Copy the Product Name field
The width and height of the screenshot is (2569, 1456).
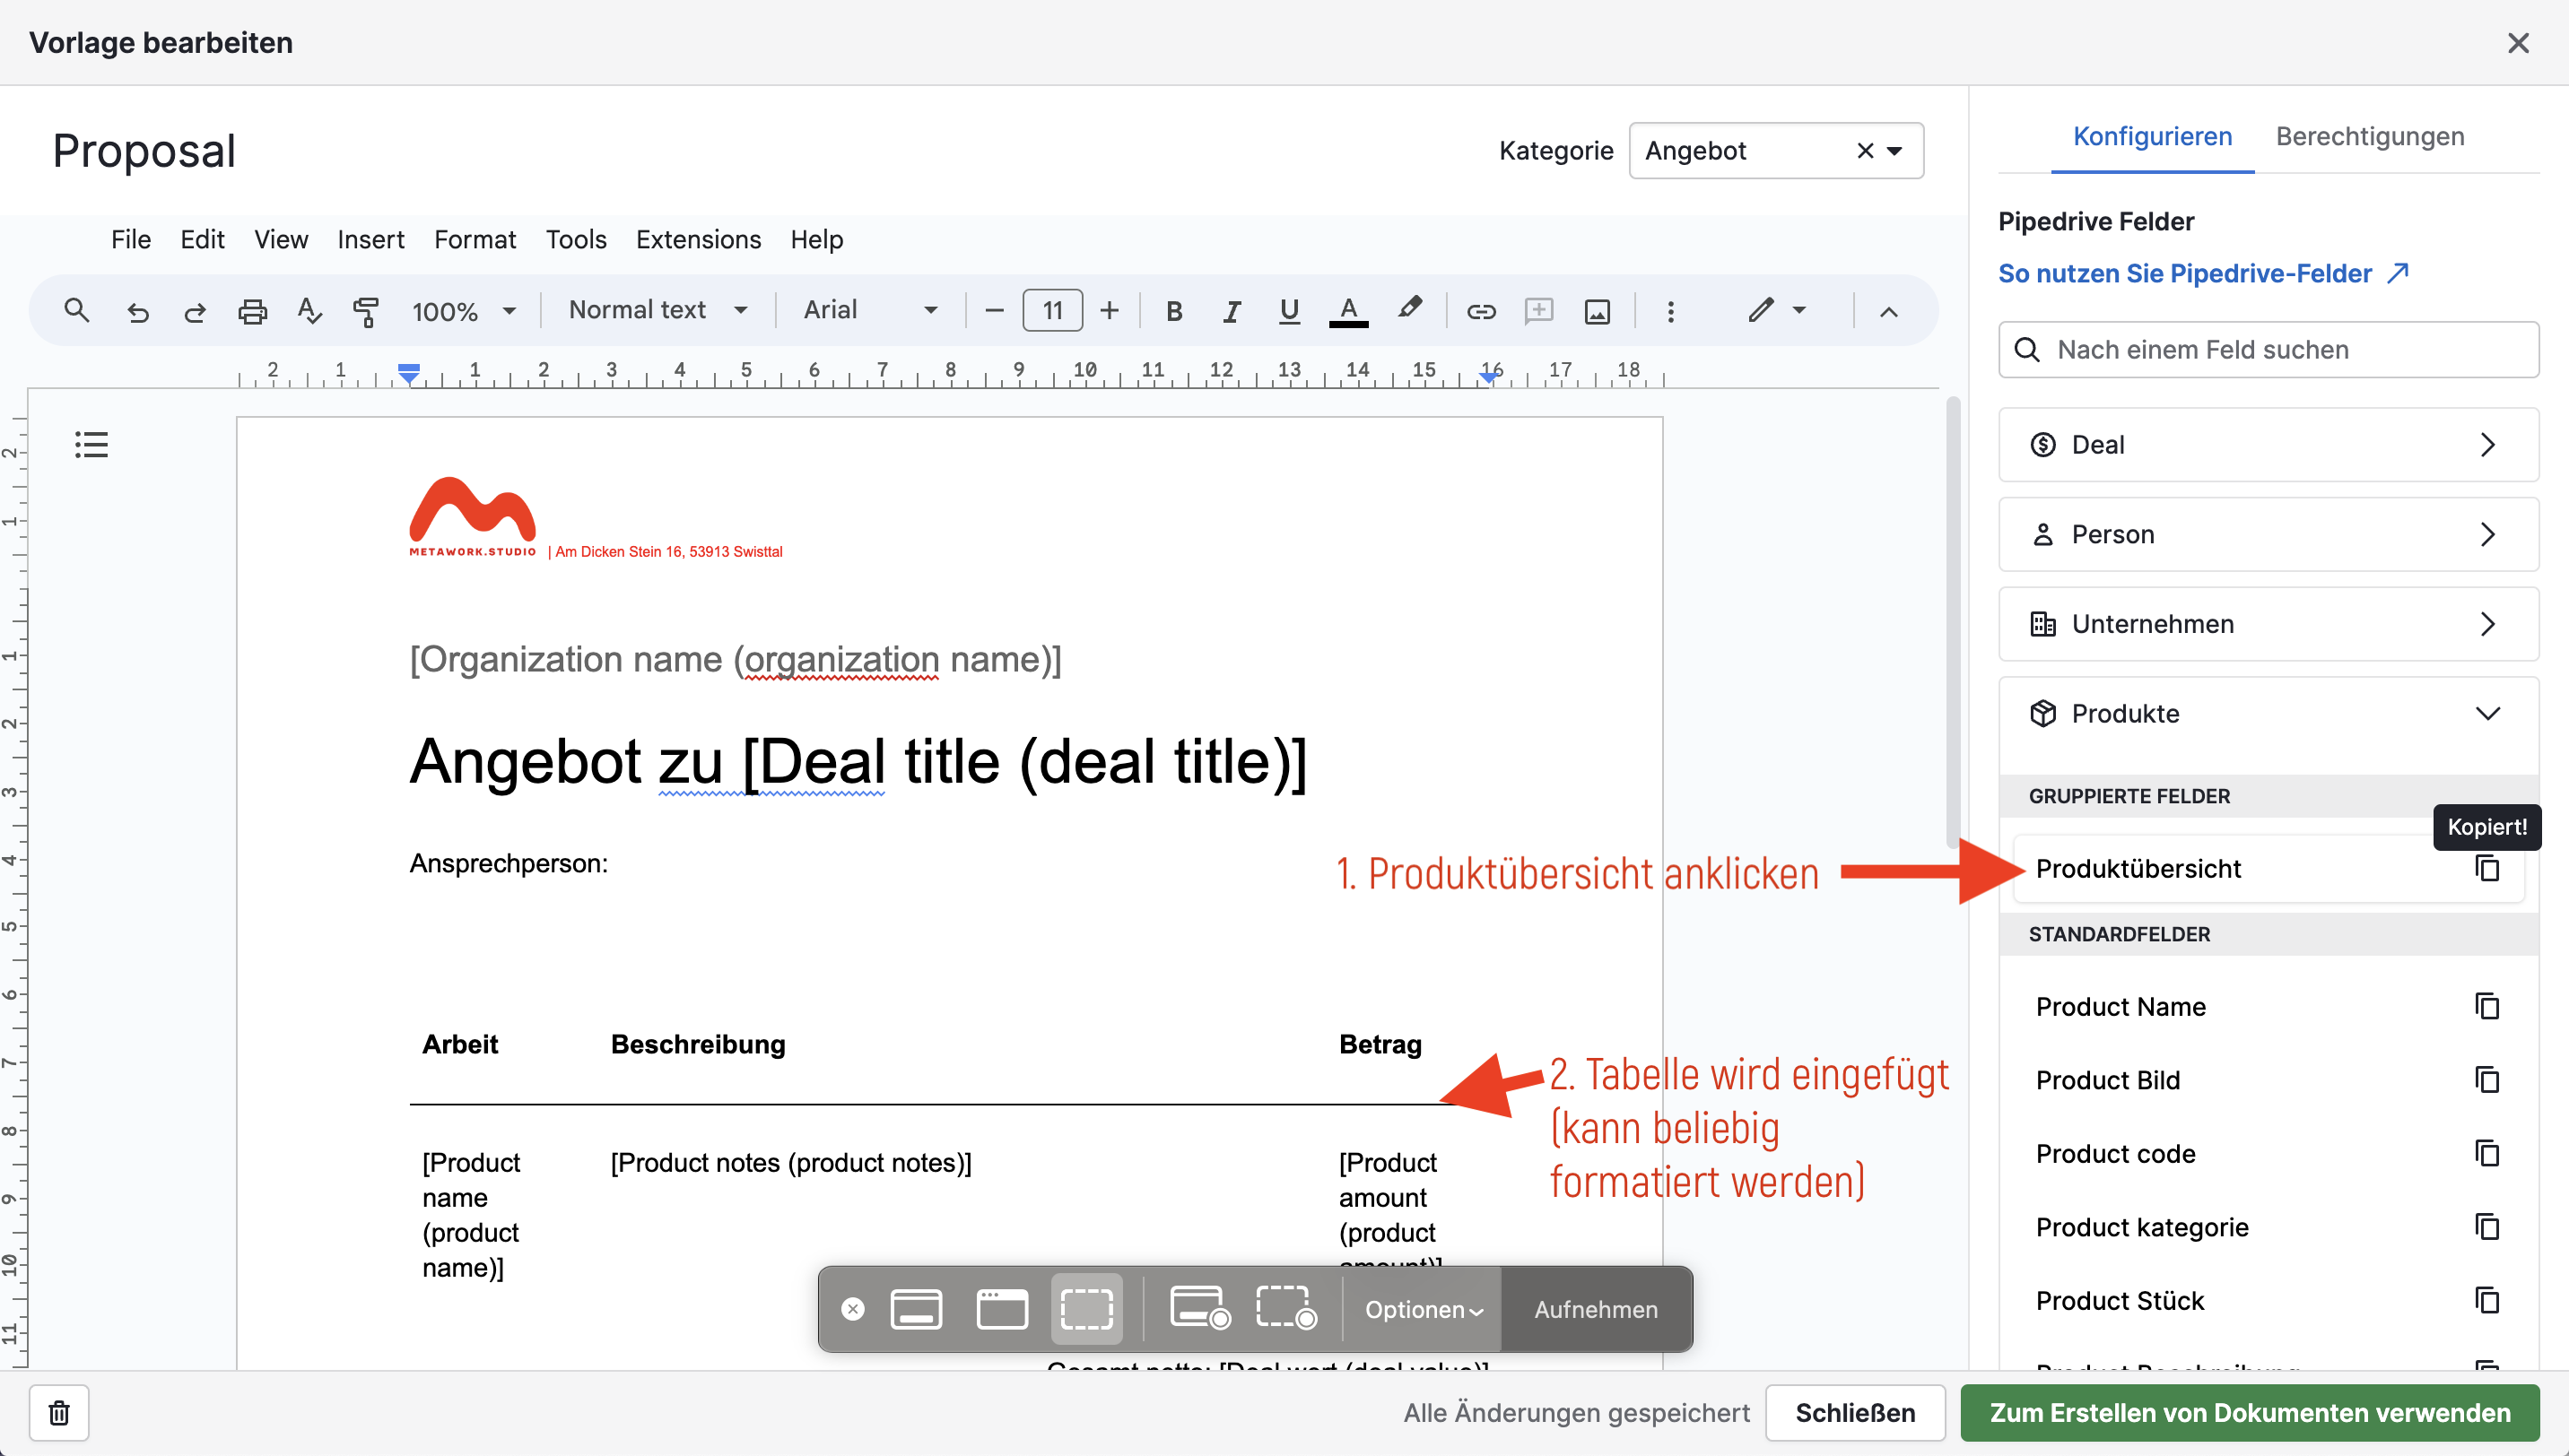(x=2487, y=1006)
